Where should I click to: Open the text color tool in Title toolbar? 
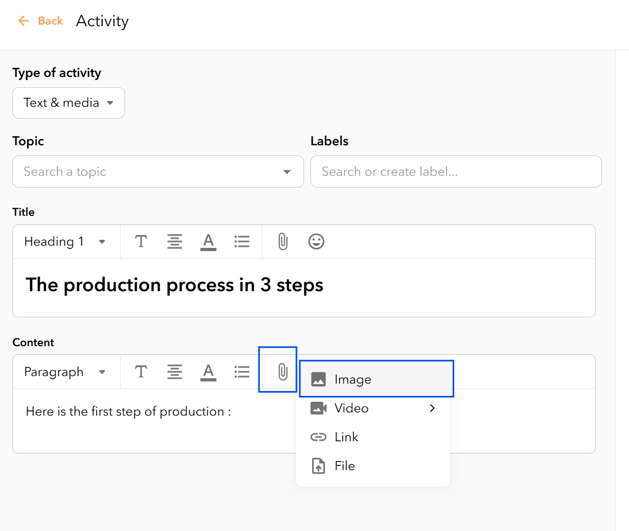(x=208, y=242)
